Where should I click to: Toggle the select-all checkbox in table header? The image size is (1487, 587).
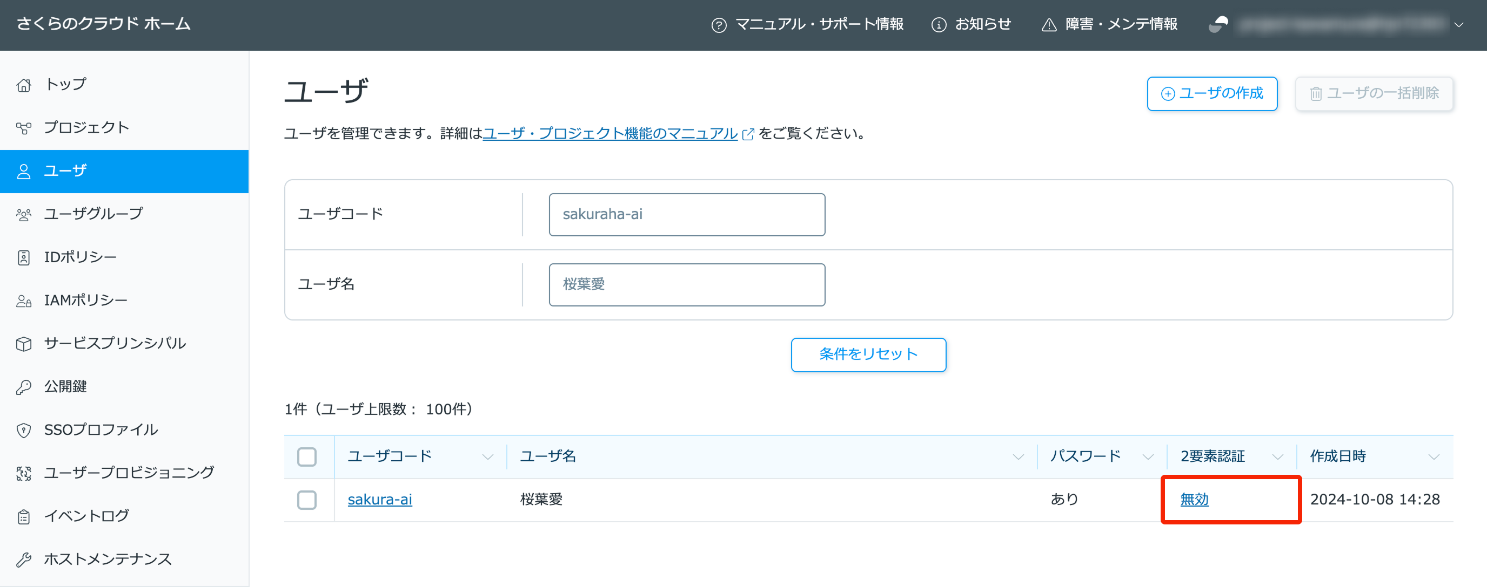point(306,456)
